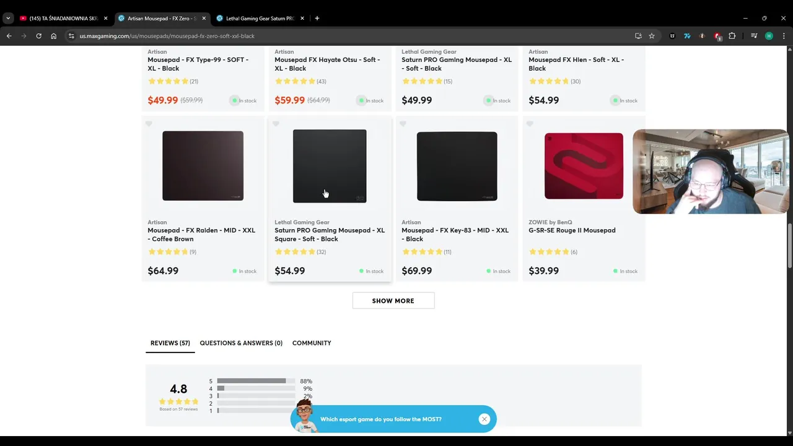Click the 4.8 average rating score
Viewport: 793px width, 446px height.
[x=178, y=389]
